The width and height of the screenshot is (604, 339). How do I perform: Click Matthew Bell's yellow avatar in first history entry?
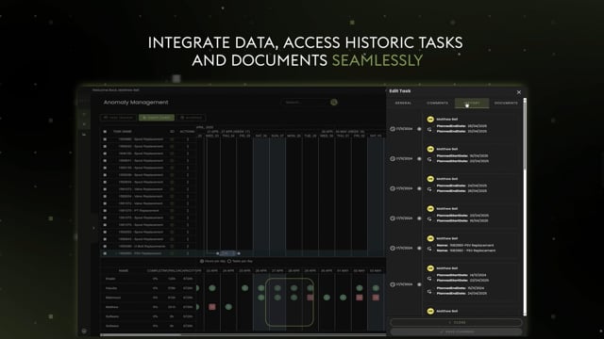click(x=430, y=120)
